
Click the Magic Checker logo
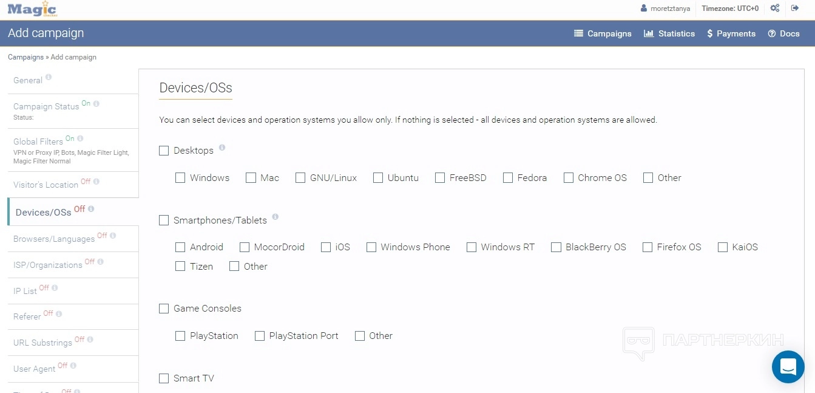pyautogui.click(x=32, y=9)
